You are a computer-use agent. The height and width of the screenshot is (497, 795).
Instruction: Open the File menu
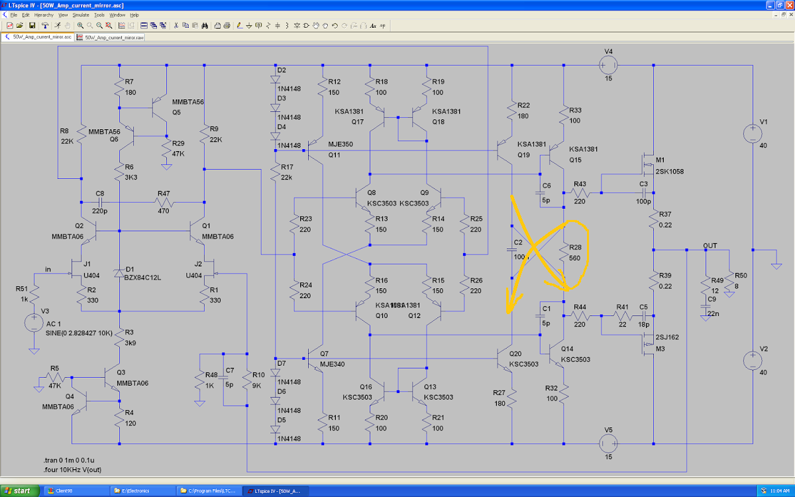[x=14, y=15]
